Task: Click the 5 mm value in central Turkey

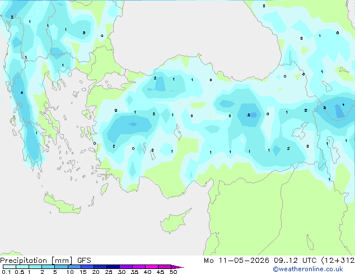Action: coord(249,115)
